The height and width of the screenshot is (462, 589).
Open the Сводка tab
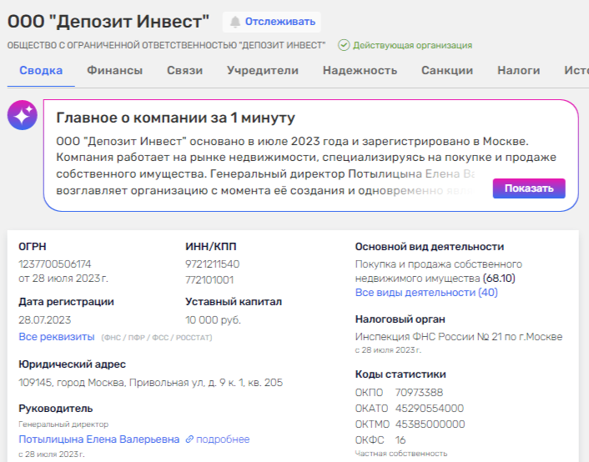(x=41, y=71)
